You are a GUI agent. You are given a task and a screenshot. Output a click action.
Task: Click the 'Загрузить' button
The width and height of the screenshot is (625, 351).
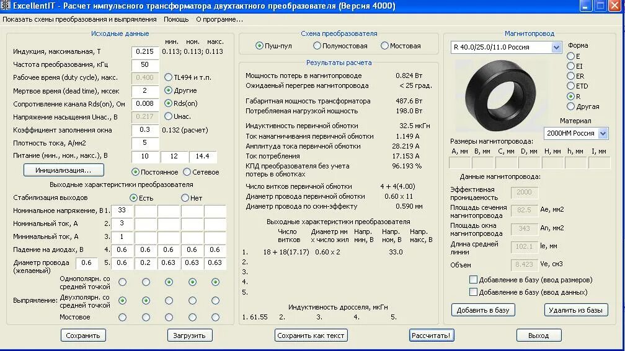189,336
